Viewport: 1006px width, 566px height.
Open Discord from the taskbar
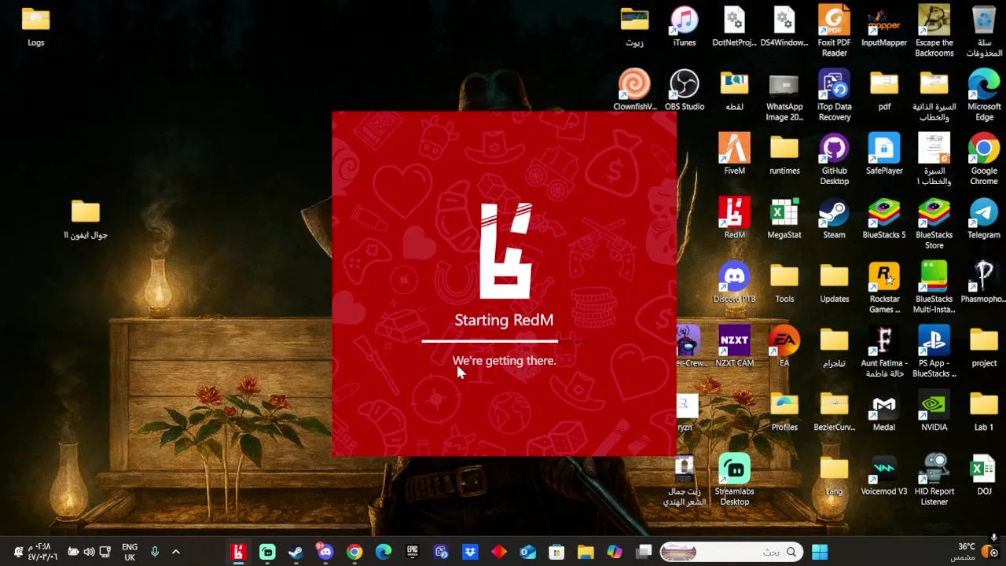(x=325, y=552)
